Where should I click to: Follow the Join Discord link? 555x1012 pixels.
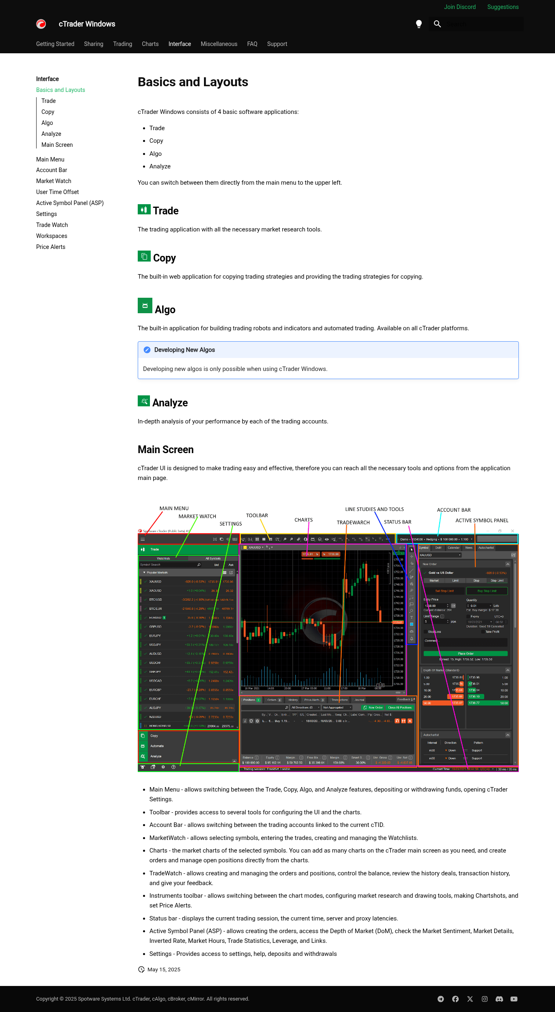click(x=460, y=7)
